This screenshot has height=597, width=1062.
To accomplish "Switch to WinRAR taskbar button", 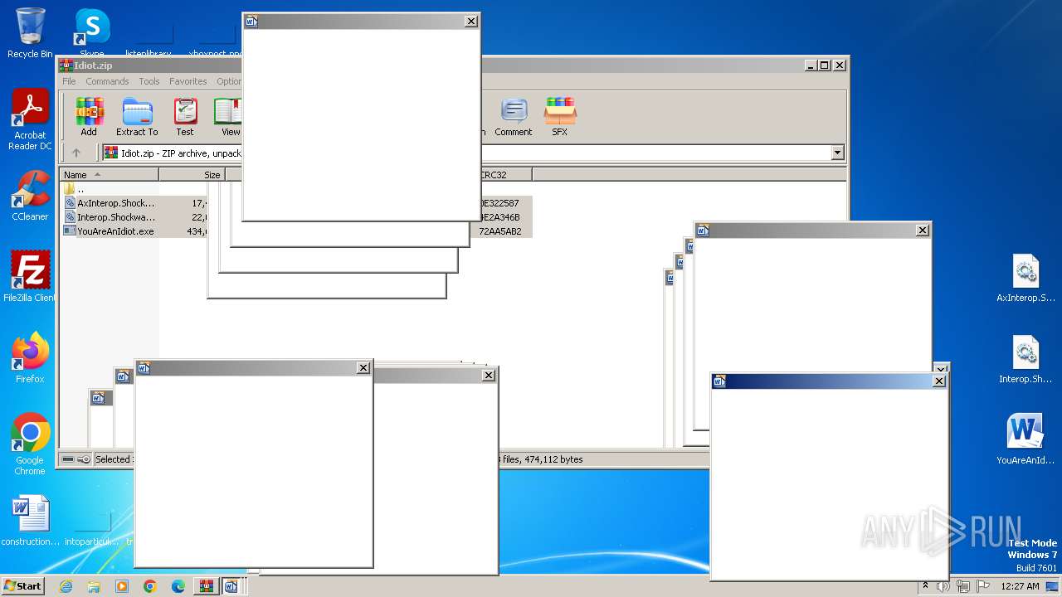I will (x=207, y=586).
